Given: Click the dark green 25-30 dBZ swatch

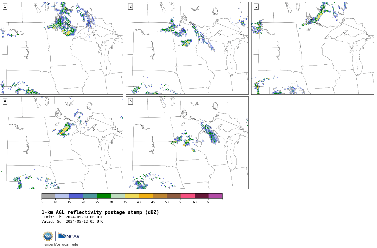Looking at the screenshot, I should (x=104, y=196).
